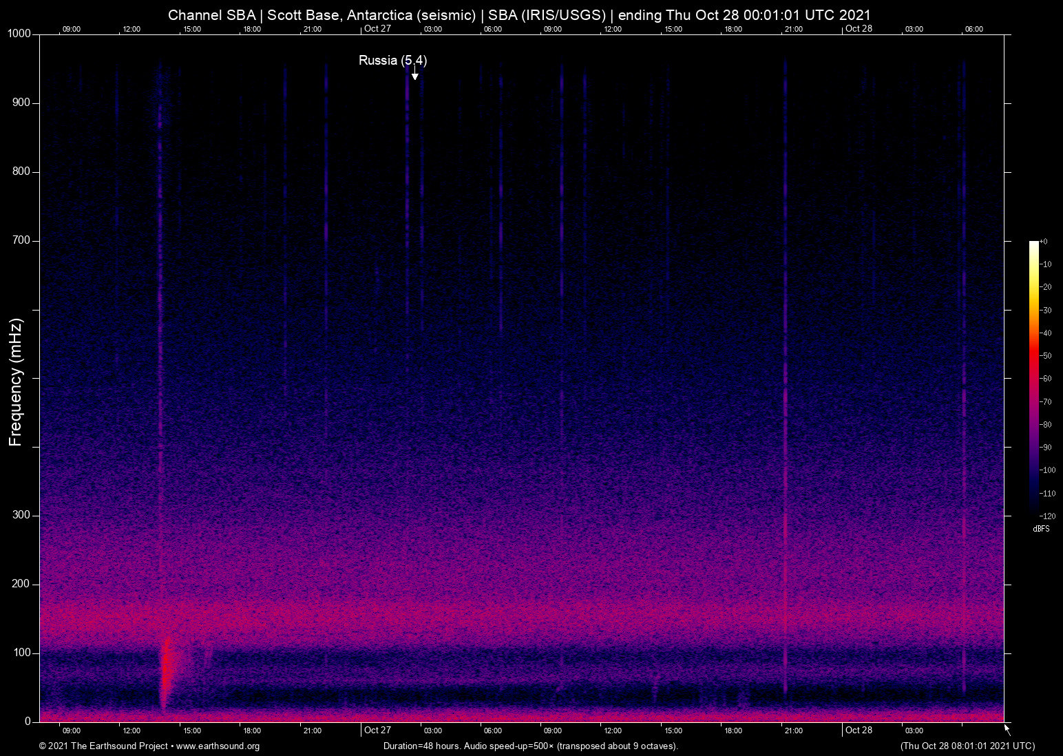This screenshot has height=756, width=1063.
Task: Click the Oct 27 date label on bottom axis
Action: (x=377, y=731)
